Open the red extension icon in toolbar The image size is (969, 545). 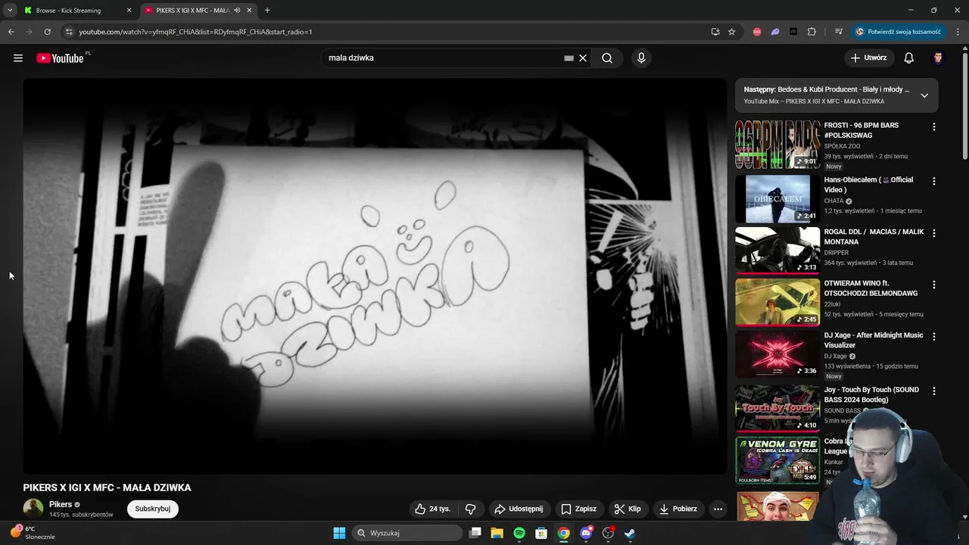click(x=757, y=32)
